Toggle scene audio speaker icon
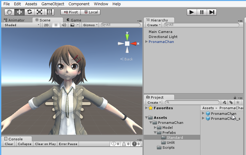The image size is (246, 155). pyautogui.click(x=64, y=25)
